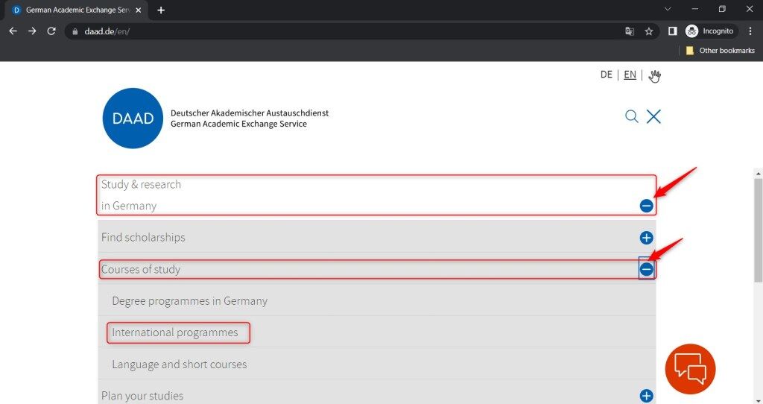Collapse Study & research in Germany section
763x404 pixels.
[x=646, y=206]
